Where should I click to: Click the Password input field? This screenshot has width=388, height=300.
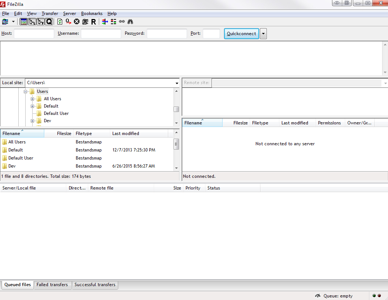point(167,33)
